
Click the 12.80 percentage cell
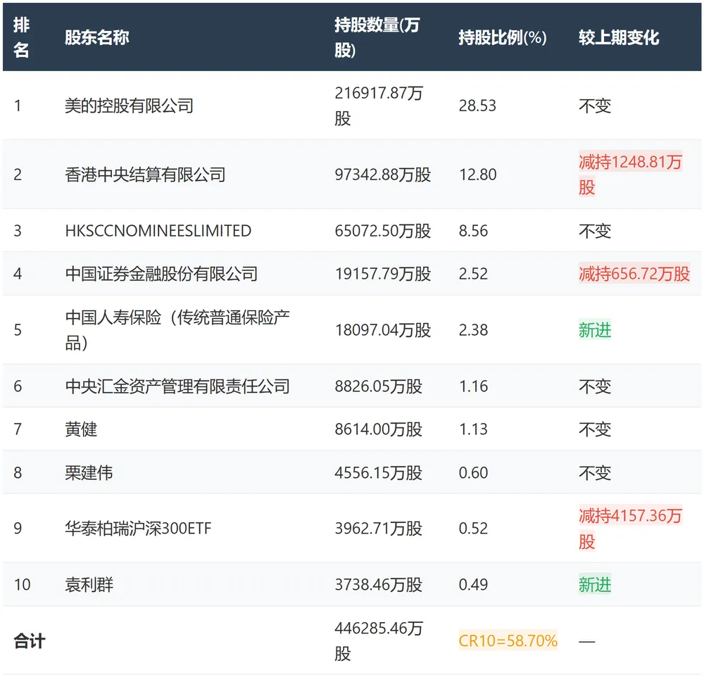478,175
